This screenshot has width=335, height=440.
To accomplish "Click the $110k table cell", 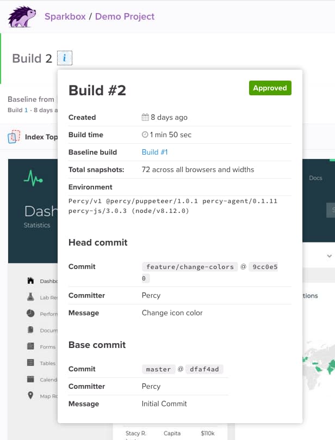I will (208, 433).
